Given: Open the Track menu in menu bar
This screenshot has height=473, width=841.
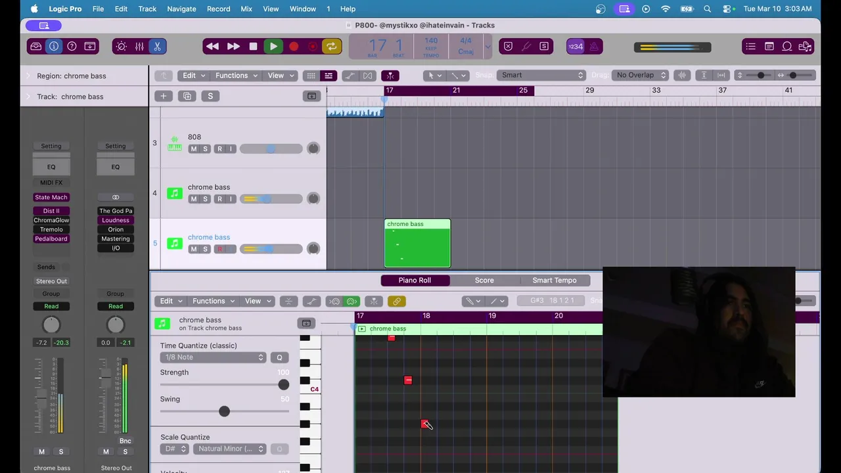Looking at the screenshot, I should pos(147,9).
